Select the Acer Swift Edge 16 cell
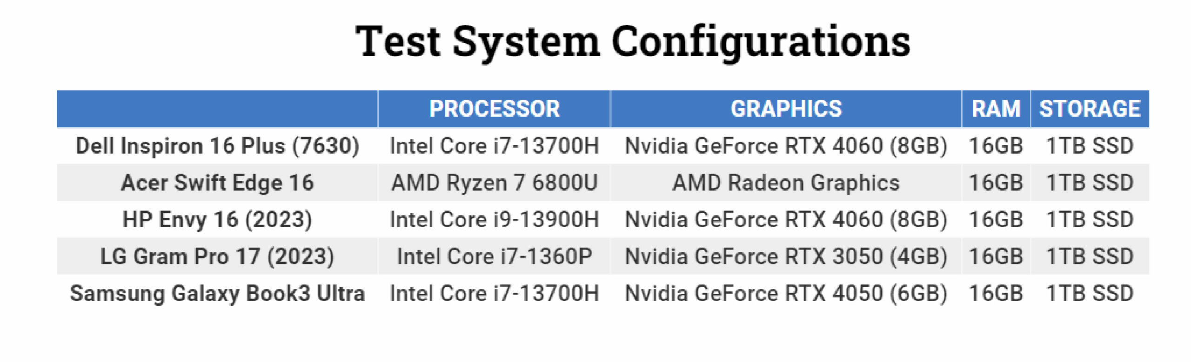This screenshot has height=362, width=1191. coord(217,183)
